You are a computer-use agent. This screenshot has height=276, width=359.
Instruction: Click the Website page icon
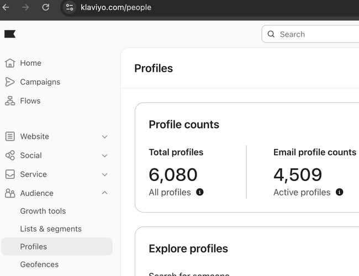coord(10,136)
